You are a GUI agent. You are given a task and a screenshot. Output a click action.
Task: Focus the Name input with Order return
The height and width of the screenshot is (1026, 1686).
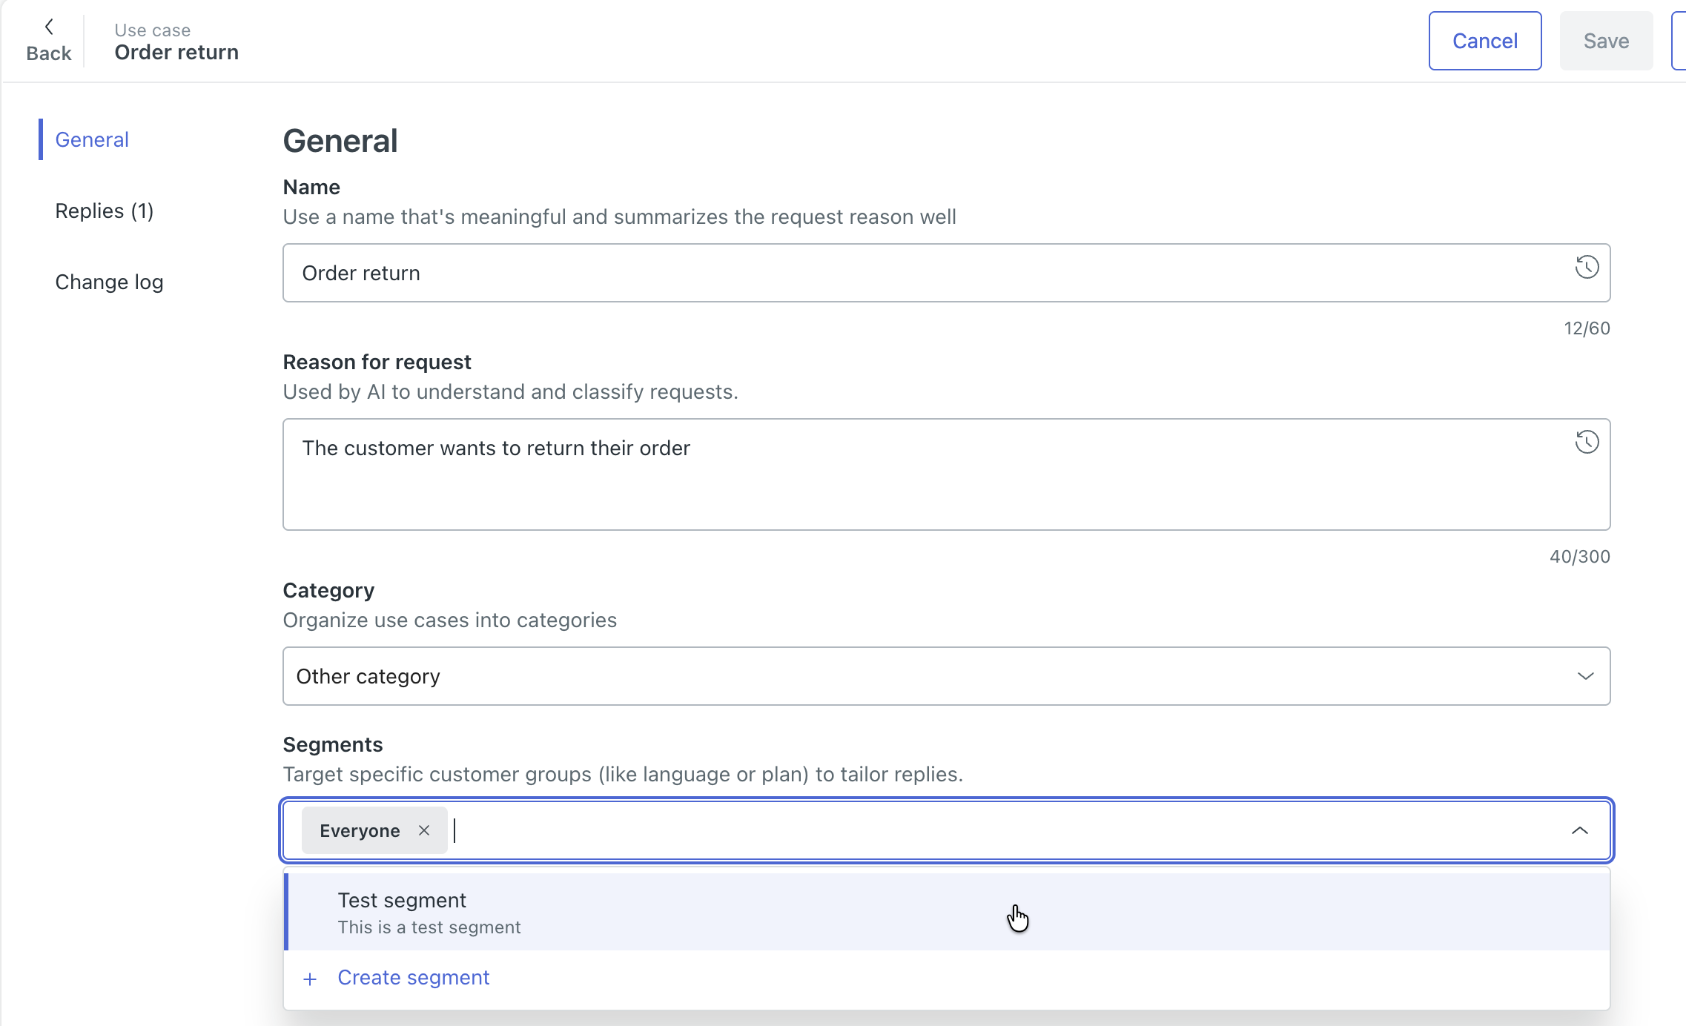coord(946,273)
